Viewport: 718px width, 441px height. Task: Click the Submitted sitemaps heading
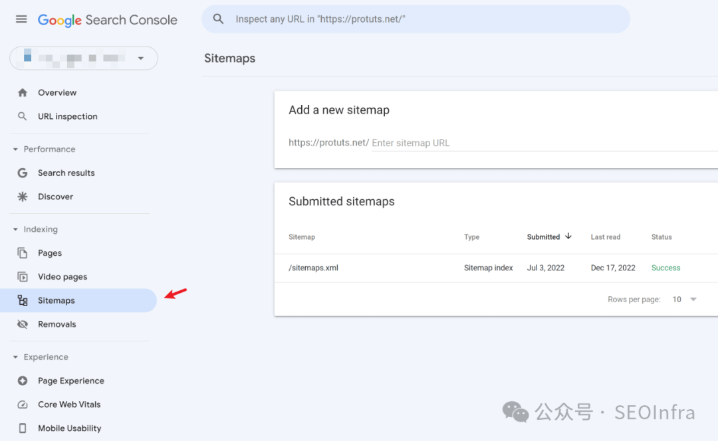pos(342,201)
